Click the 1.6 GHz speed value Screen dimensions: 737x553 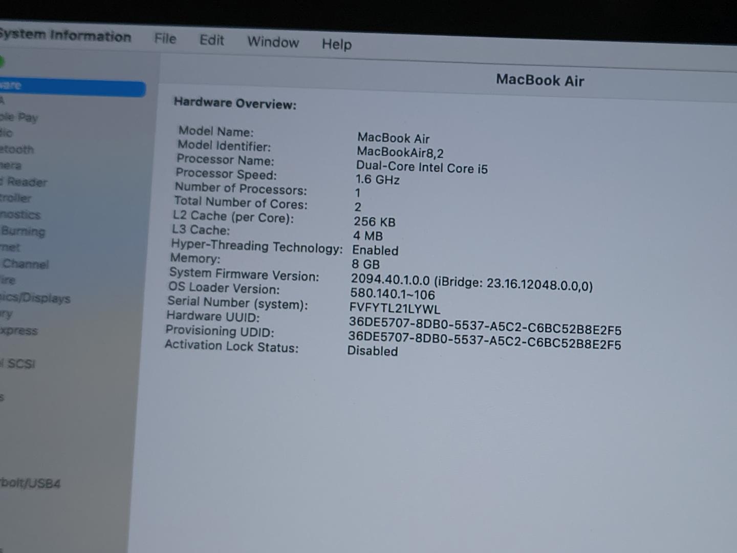pos(378,179)
